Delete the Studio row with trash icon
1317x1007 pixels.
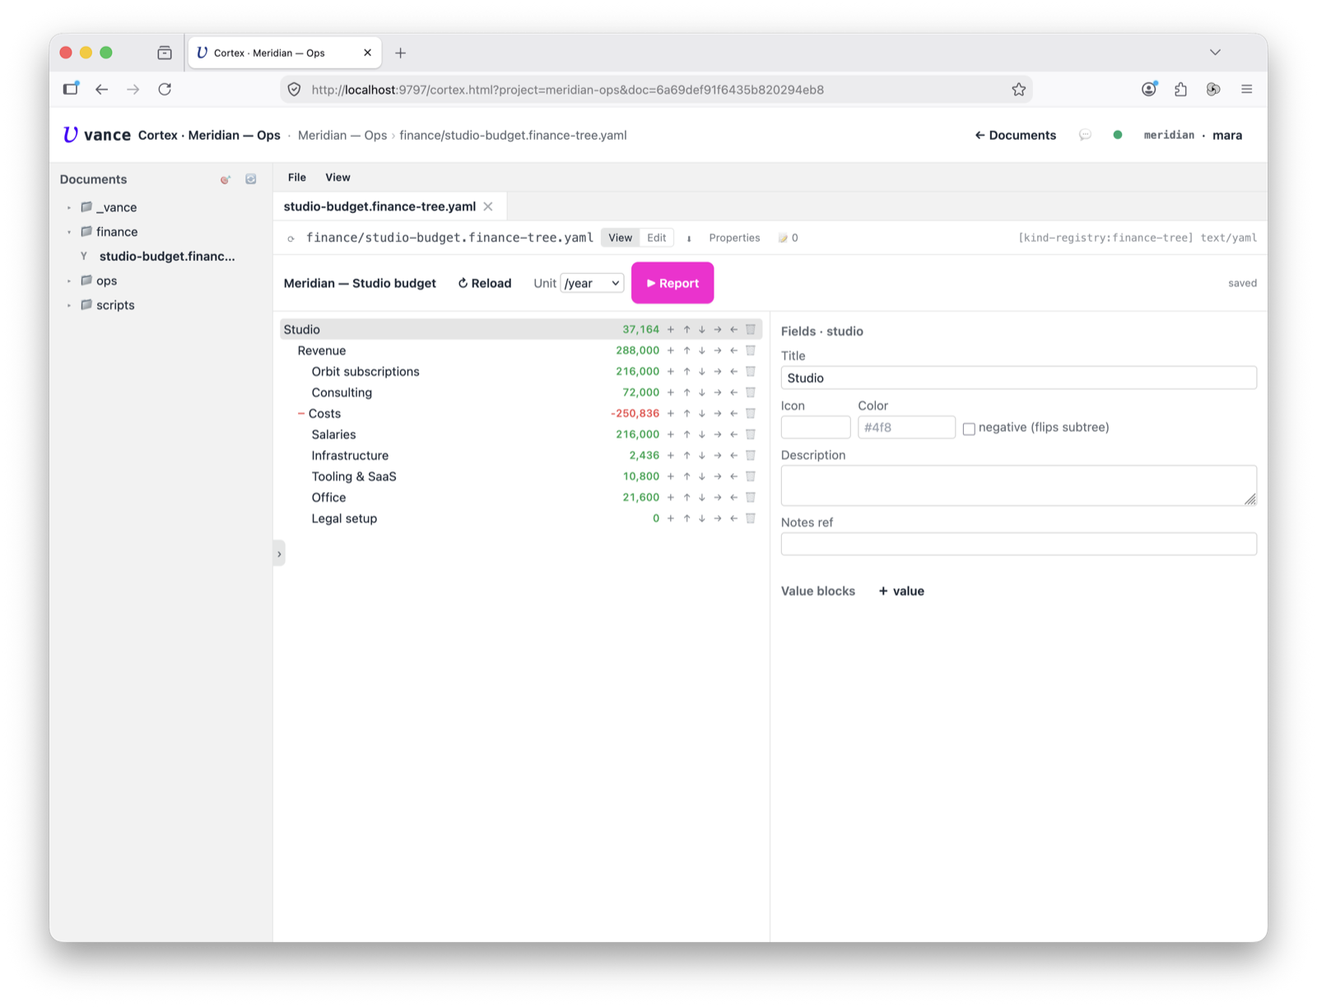click(x=751, y=329)
